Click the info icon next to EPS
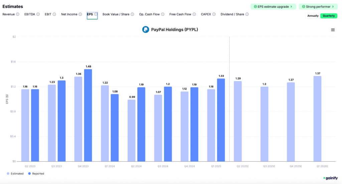This screenshot has width=342, height=184. (96, 14)
